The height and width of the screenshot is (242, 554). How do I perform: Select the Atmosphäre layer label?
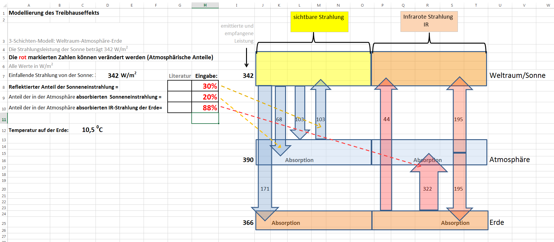(510, 160)
